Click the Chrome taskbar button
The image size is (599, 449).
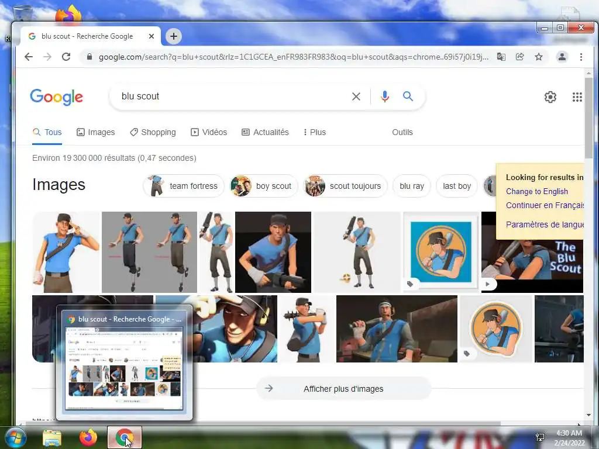point(125,437)
